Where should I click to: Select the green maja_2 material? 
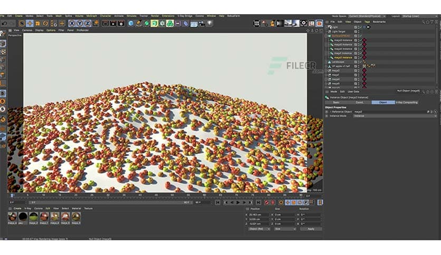pos(33,217)
